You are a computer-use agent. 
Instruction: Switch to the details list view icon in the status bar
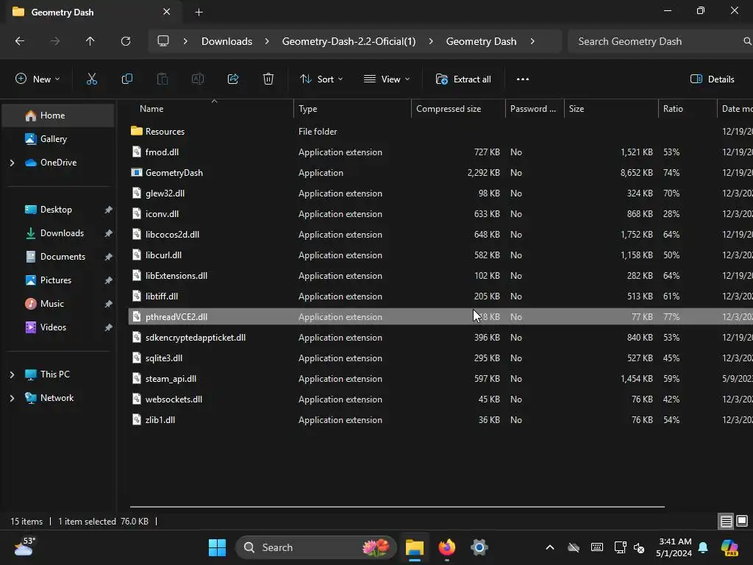(x=726, y=522)
